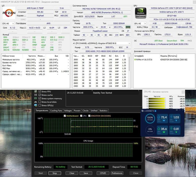This screenshot has height=177, width=196.
Task: Open stability test Preferences
Action: coord(117,173)
